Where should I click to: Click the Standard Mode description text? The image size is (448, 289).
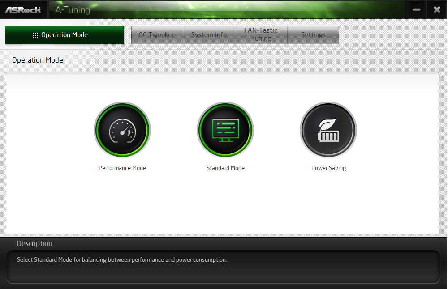122,259
